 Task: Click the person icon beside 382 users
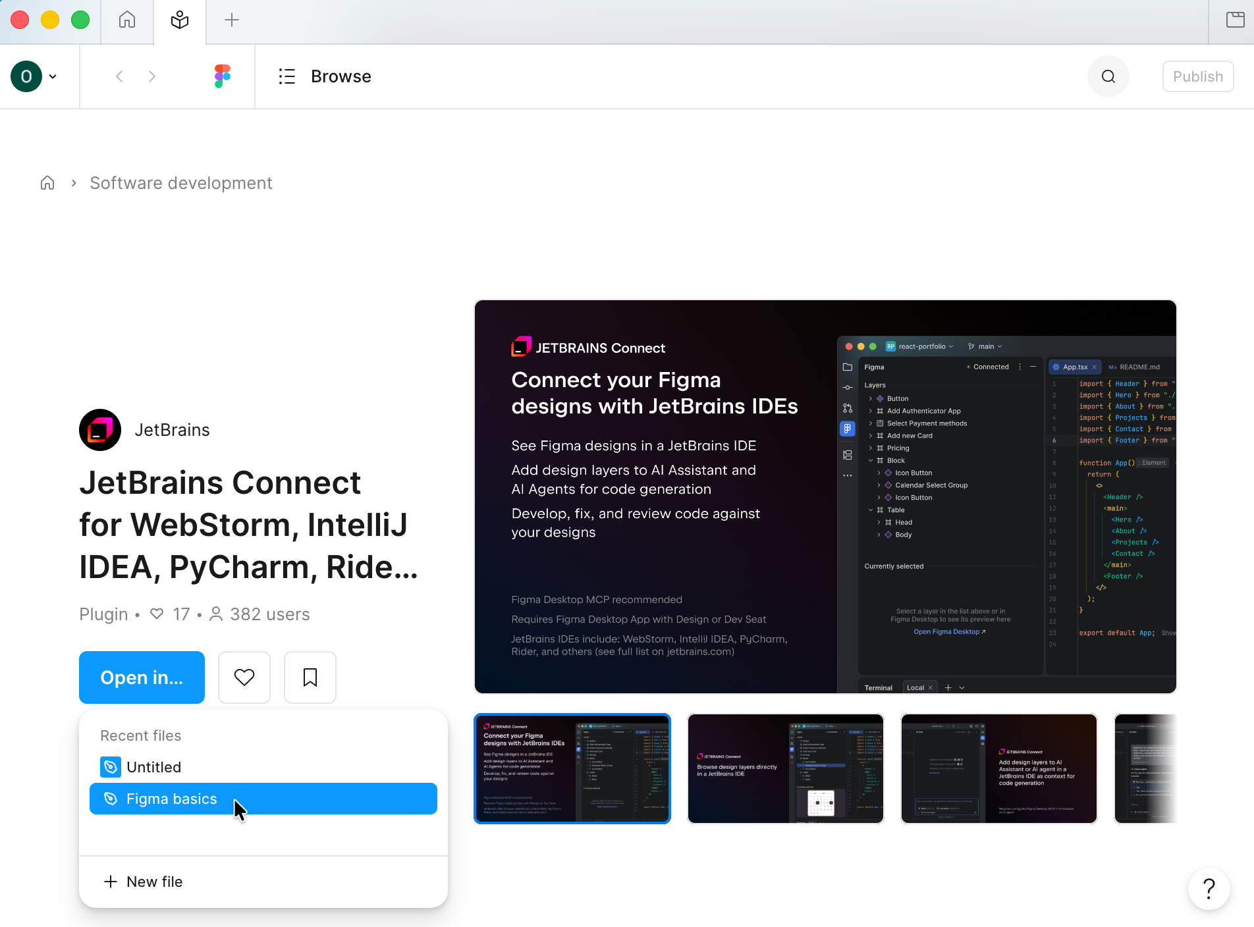(x=216, y=614)
